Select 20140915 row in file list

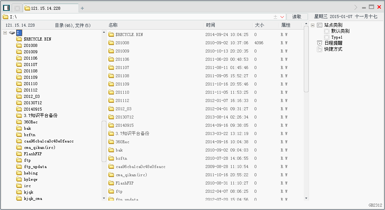click(205, 125)
